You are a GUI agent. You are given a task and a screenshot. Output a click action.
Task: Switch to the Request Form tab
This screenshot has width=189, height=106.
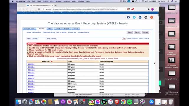click(x=30, y=29)
